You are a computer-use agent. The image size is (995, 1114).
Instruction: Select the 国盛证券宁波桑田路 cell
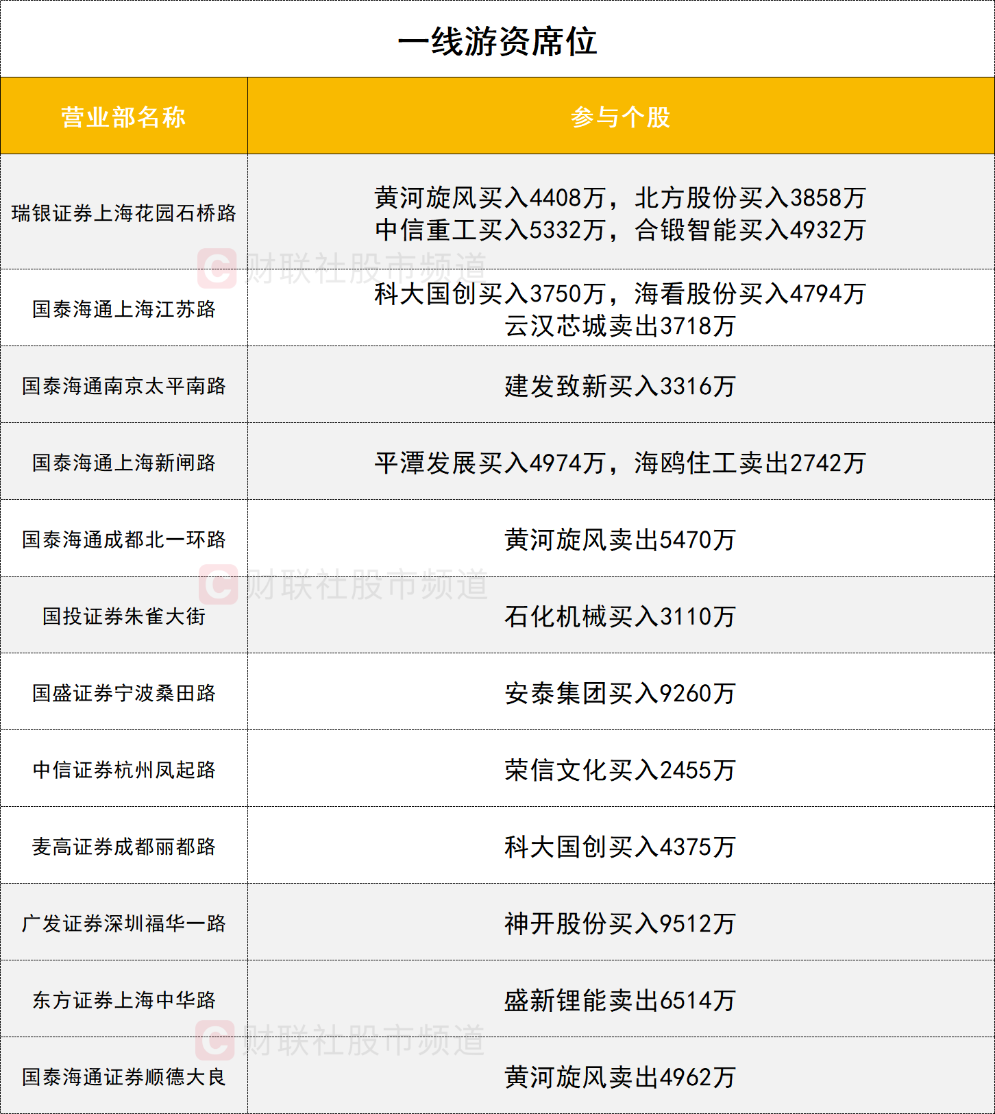123,693
